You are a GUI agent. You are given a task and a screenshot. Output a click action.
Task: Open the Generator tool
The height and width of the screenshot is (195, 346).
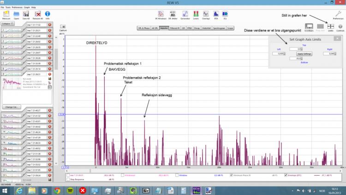(185, 15)
